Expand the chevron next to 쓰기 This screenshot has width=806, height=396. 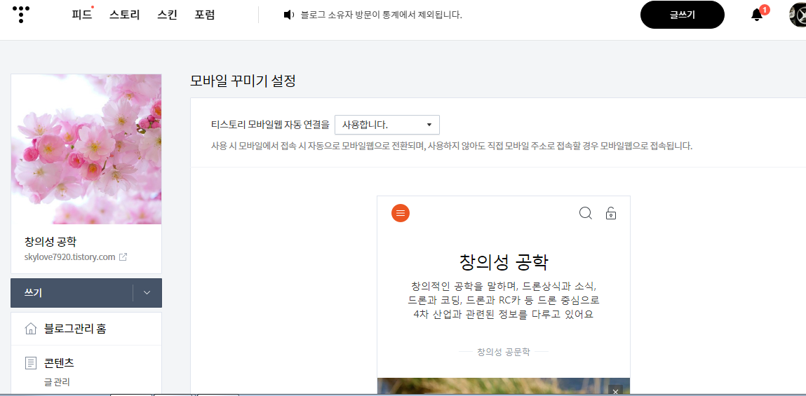(x=147, y=293)
